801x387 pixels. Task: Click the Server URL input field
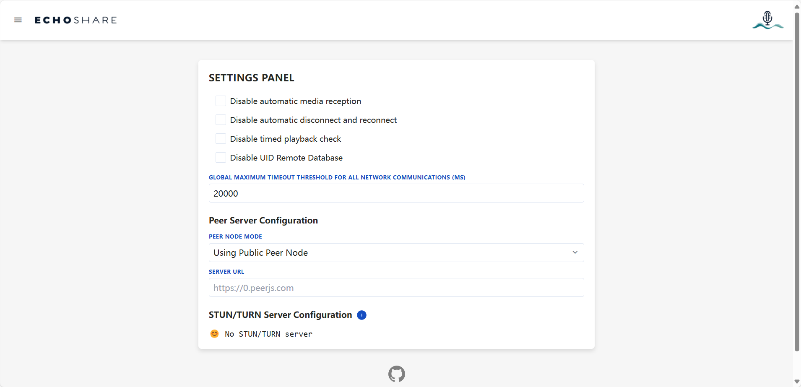[396, 288]
